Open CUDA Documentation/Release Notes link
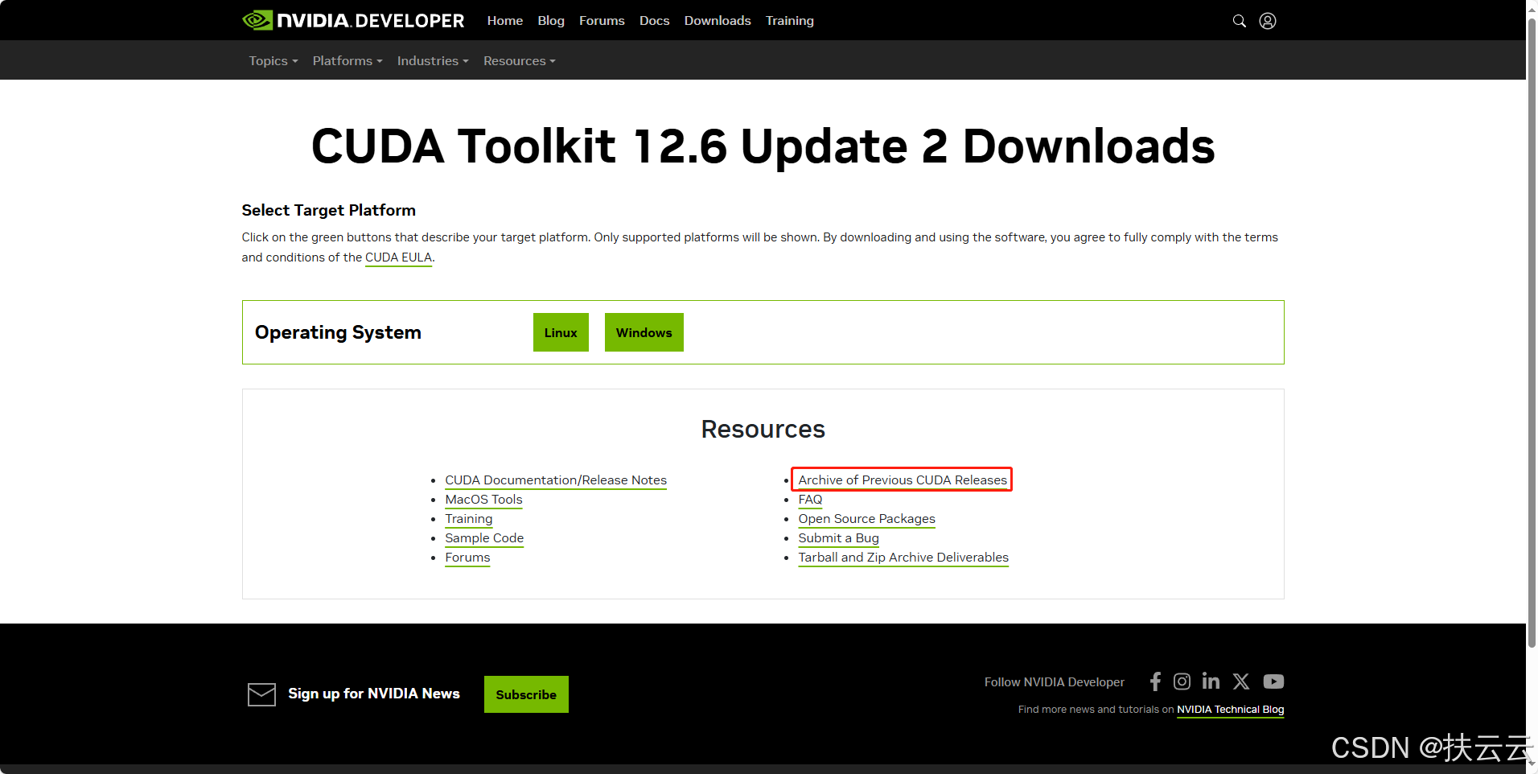 pyautogui.click(x=556, y=480)
